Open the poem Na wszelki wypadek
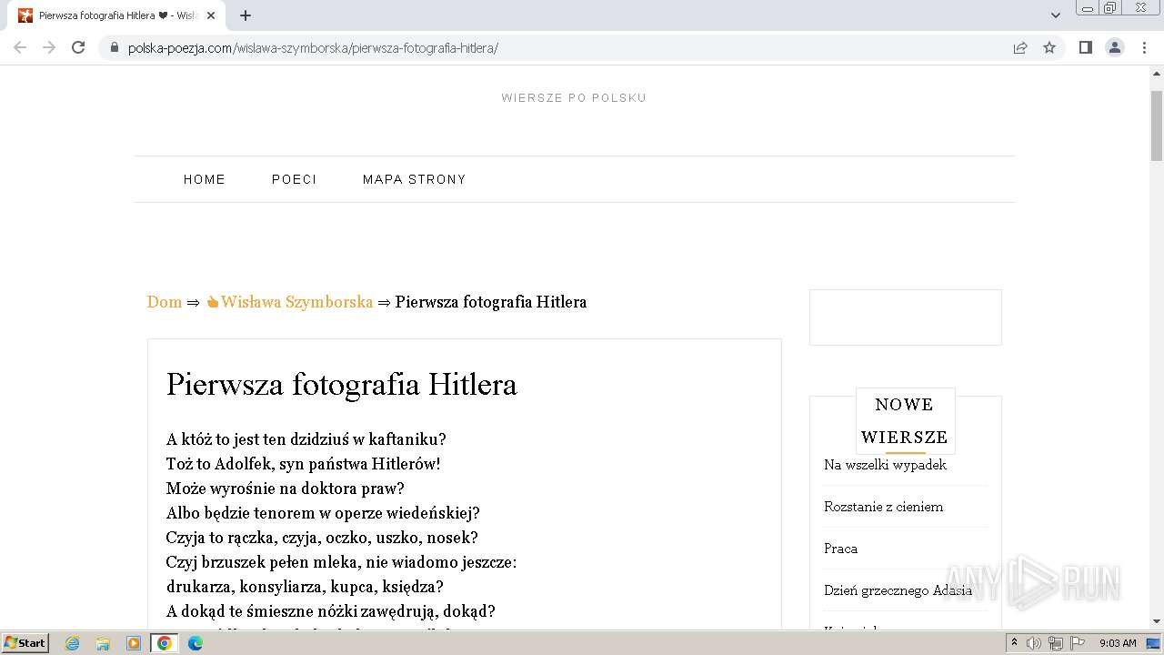Viewport: 1164px width, 655px height. (x=885, y=465)
